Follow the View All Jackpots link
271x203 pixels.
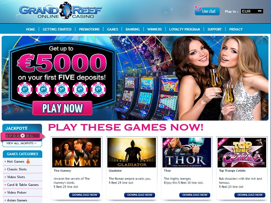click(21, 143)
